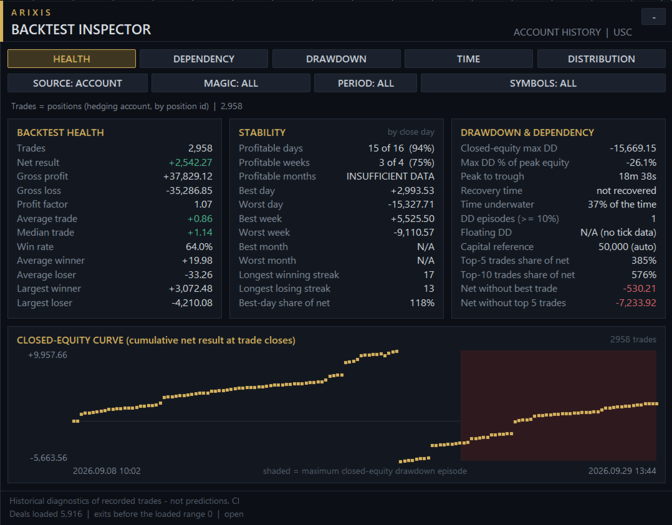Click the chart start date 2026.09.08 10:02

click(107, 471)
